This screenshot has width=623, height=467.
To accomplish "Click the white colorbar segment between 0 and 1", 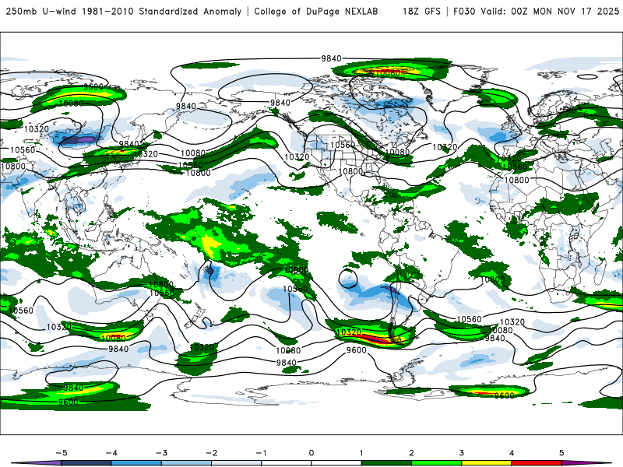I will coord(336,463).
